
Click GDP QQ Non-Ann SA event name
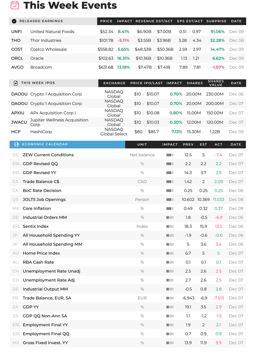tap(45, 316)
